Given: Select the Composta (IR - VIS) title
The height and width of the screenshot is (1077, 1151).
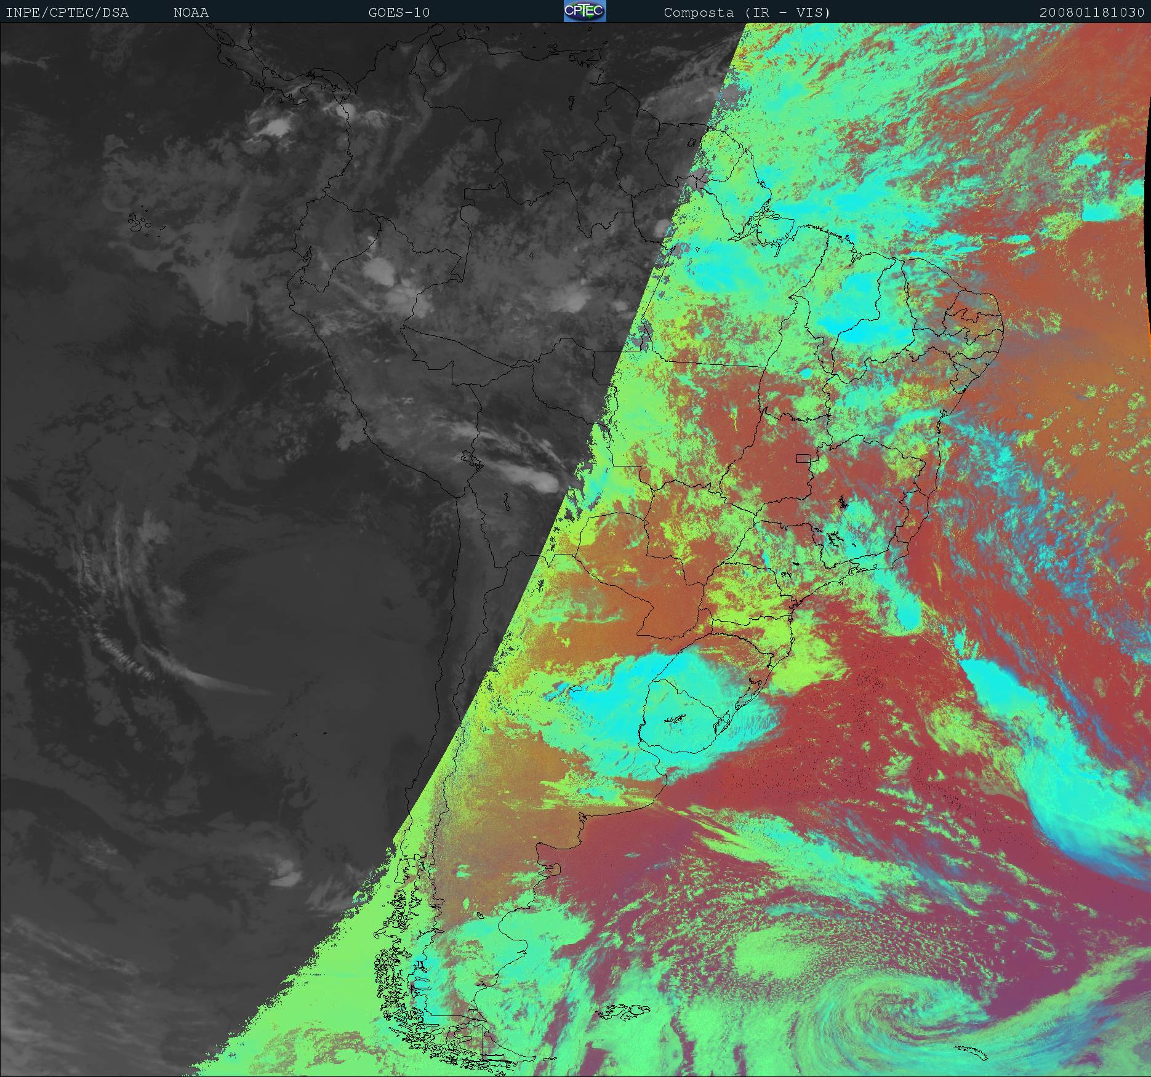Looking at the screenshot, I should [x=747, y=12].
